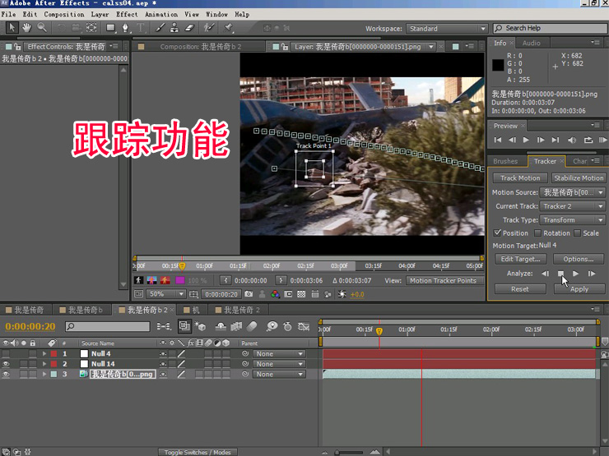Select the Clone Stamp tool
Viewport: 609px width, 456px height.
pyautogui.click(x=174, y=28)
